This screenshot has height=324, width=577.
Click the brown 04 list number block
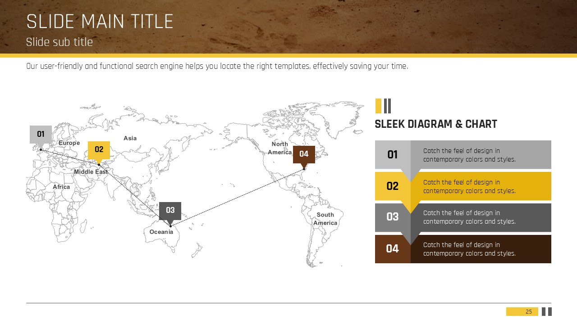point(393,249)
